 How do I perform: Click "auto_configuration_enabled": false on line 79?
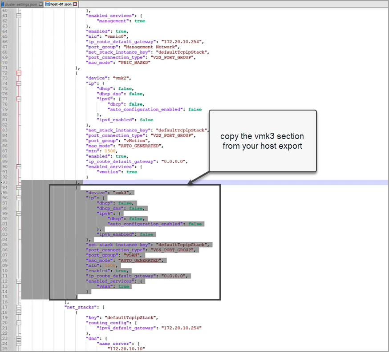point(154,110)
